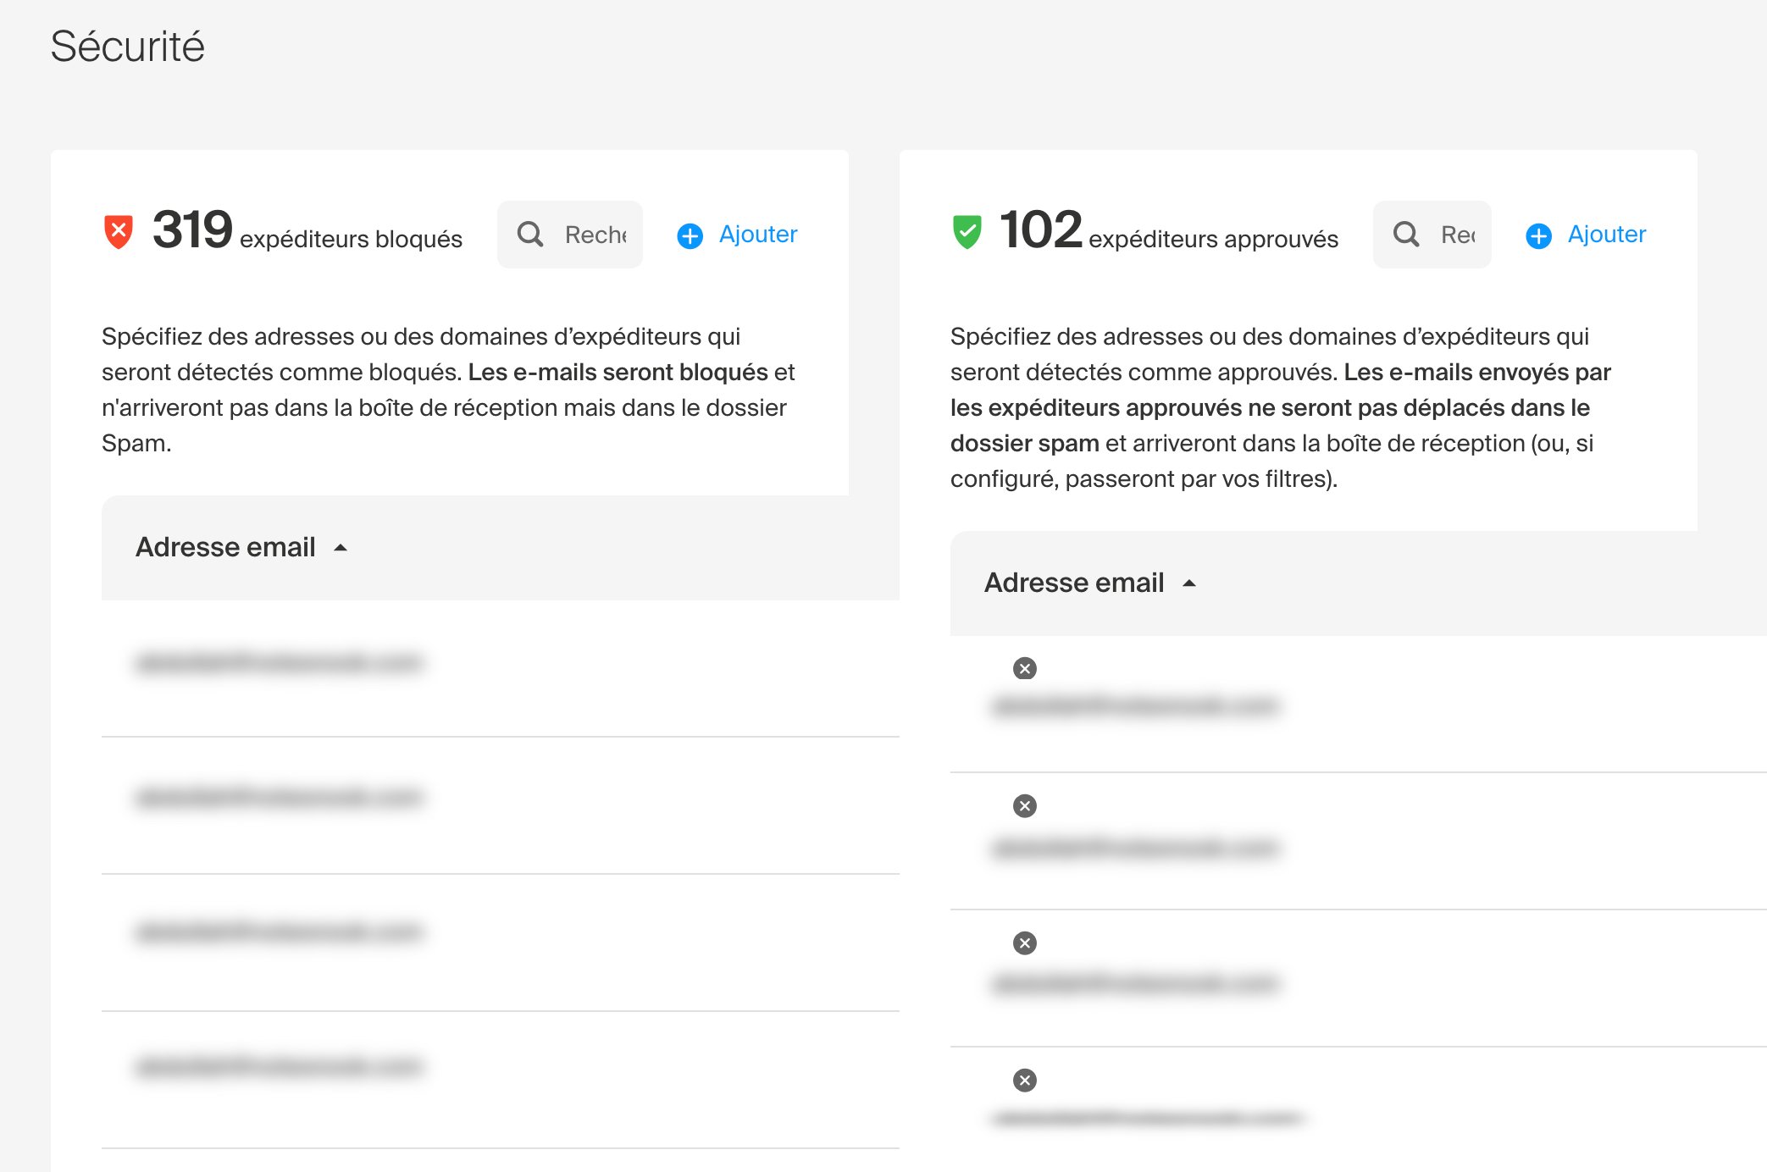Viewport: 1767px width, 1172px height.
Task: Click blocked list Adresse email header text
Action: [225, 547]
